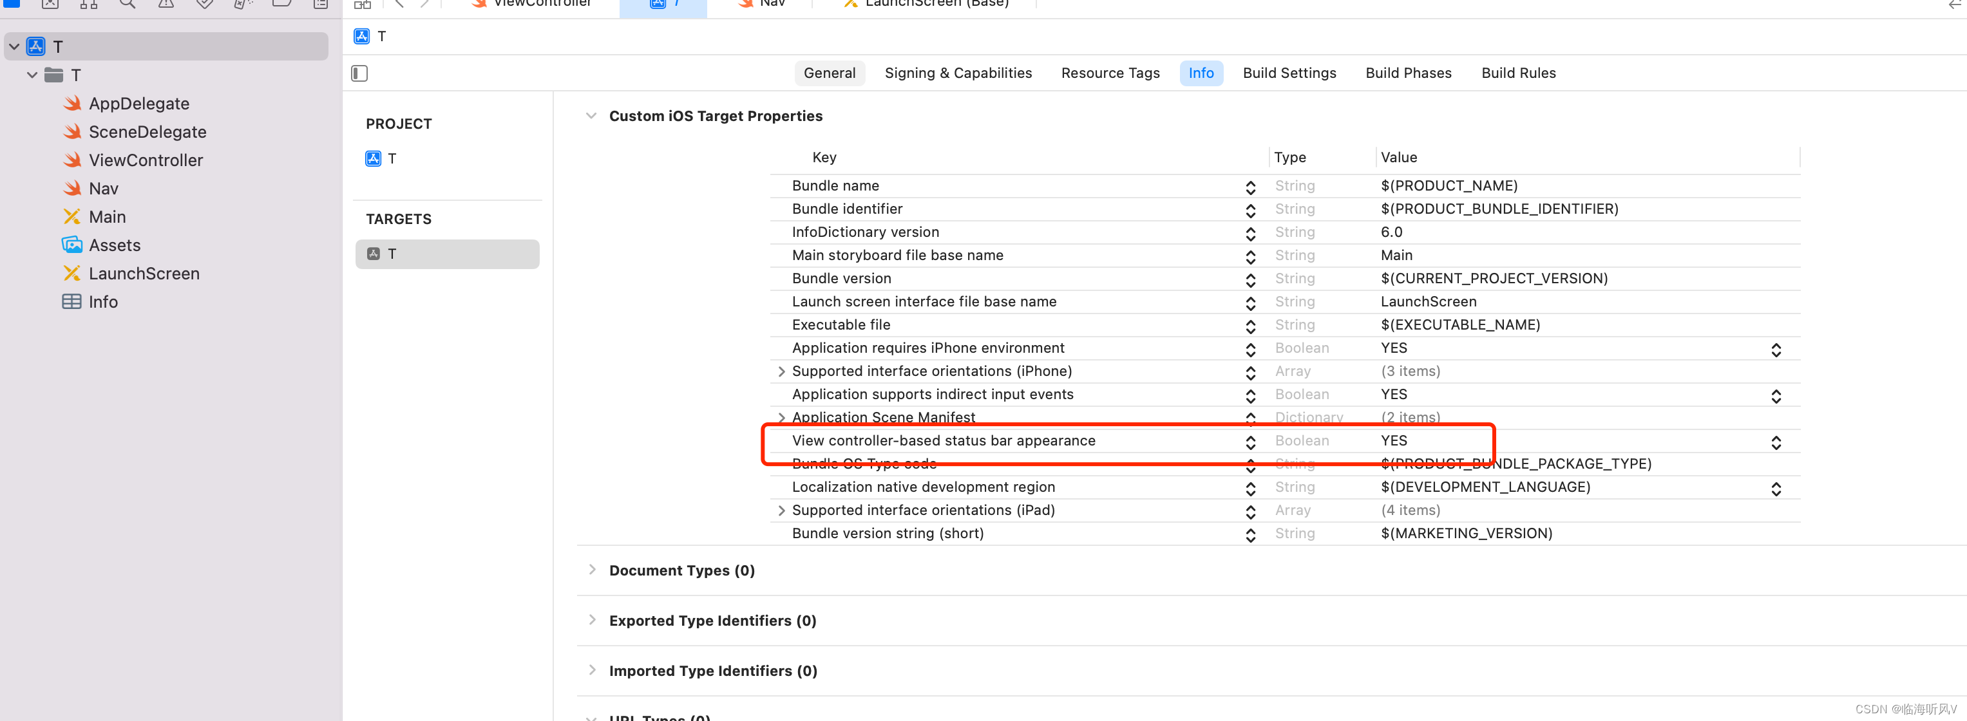Open Build Rules tab

(x=1519, y=73)
